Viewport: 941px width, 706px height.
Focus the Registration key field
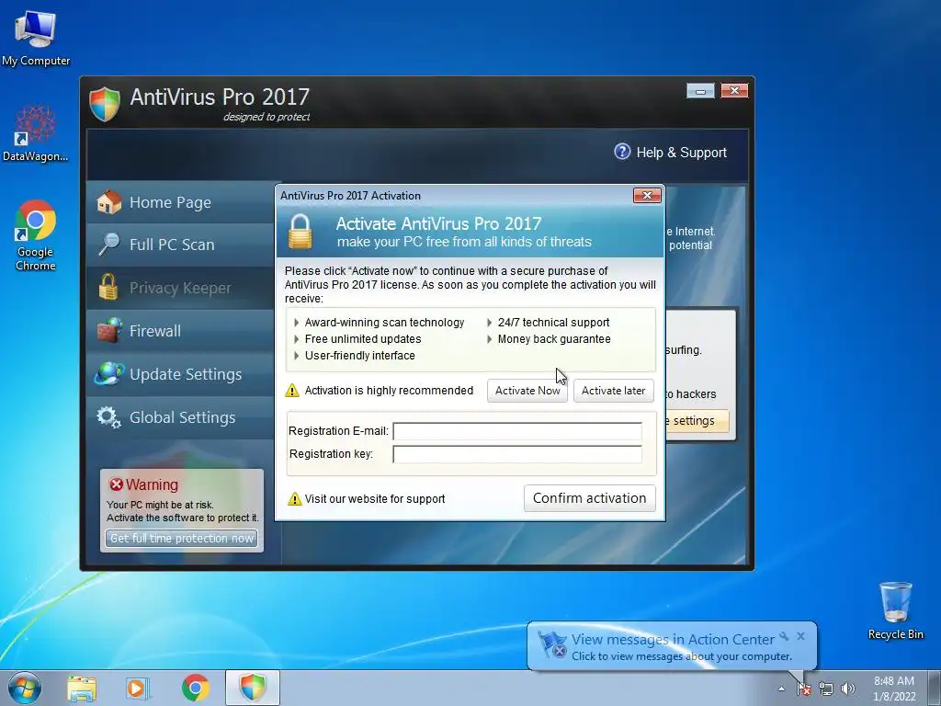click(x=517, y=454)
